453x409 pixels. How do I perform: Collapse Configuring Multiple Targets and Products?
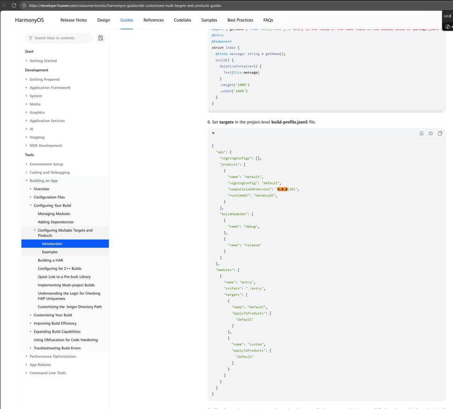[x=65, y=233]
